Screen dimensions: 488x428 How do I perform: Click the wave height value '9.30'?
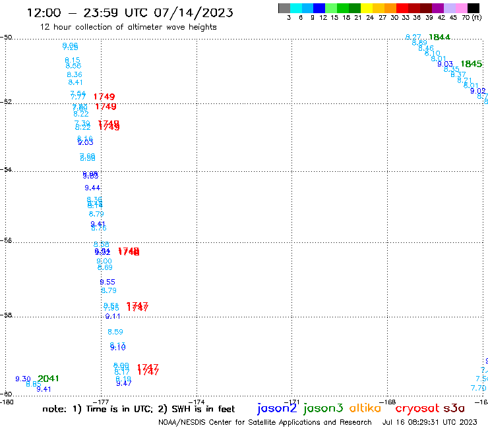tap(23, 379)
